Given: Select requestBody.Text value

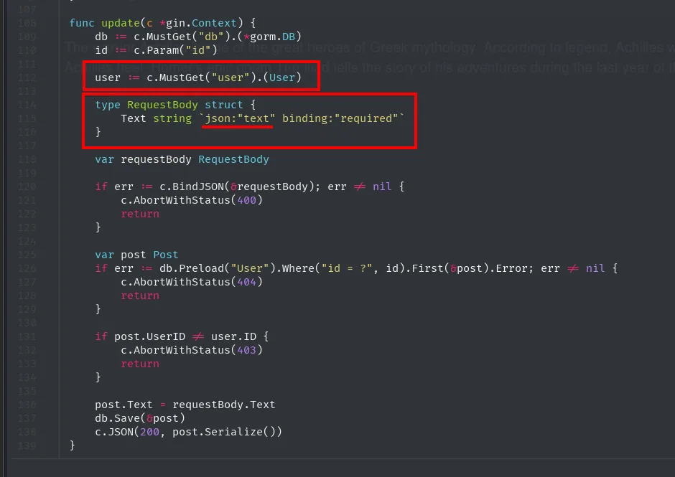Looking at the screenshot, I should click(224, 405).
